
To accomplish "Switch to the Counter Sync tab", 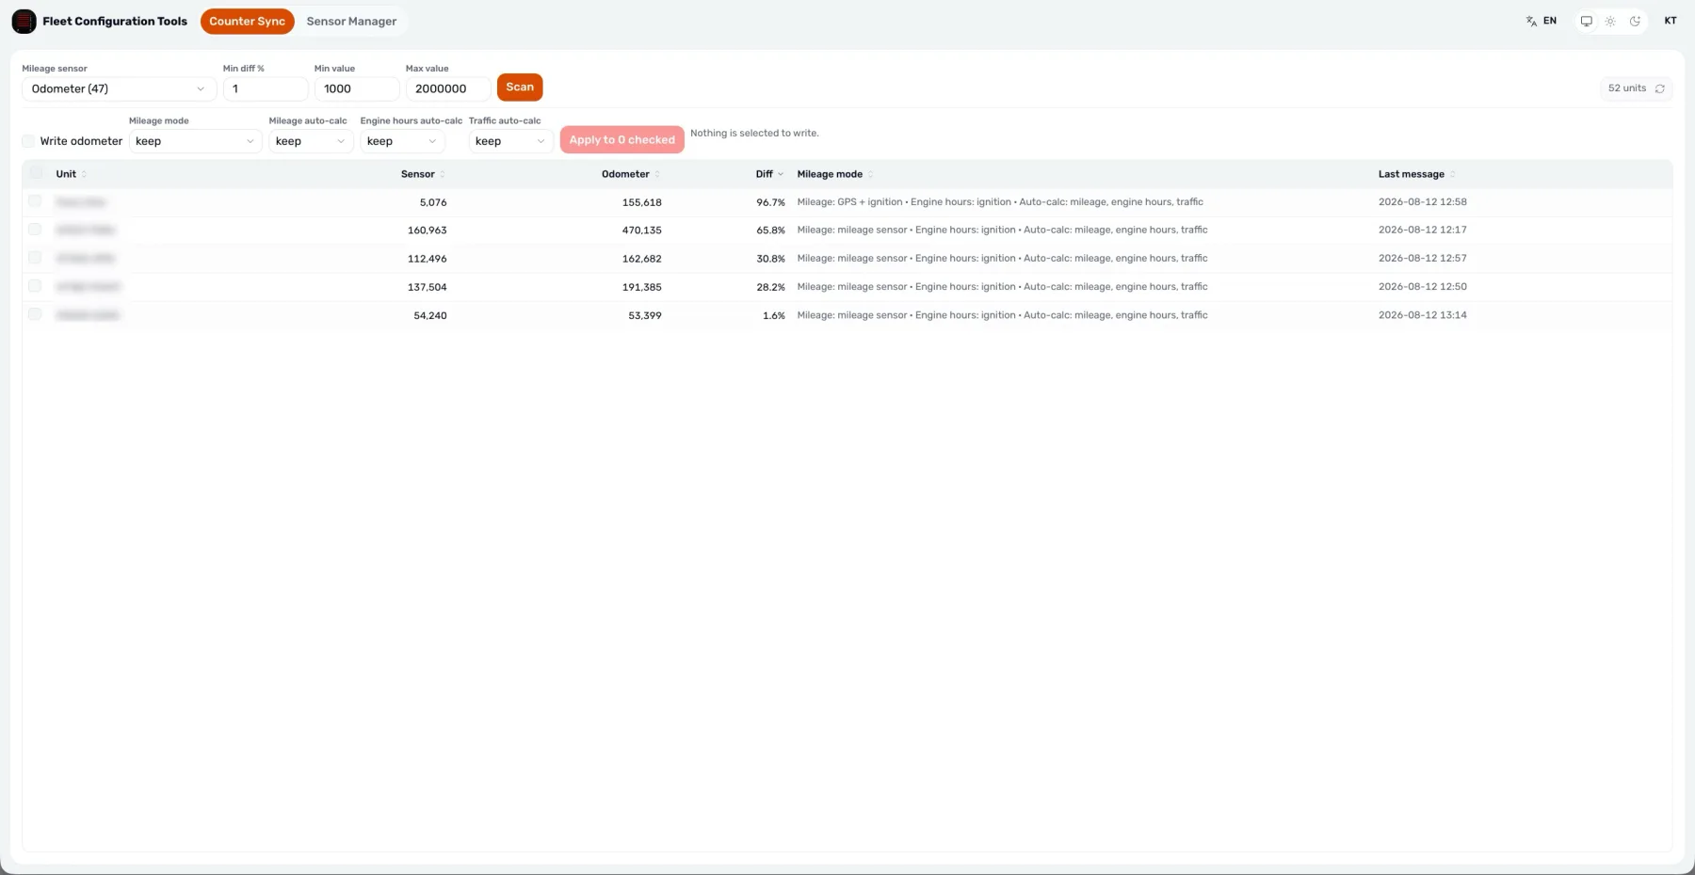I will [247, 21].
